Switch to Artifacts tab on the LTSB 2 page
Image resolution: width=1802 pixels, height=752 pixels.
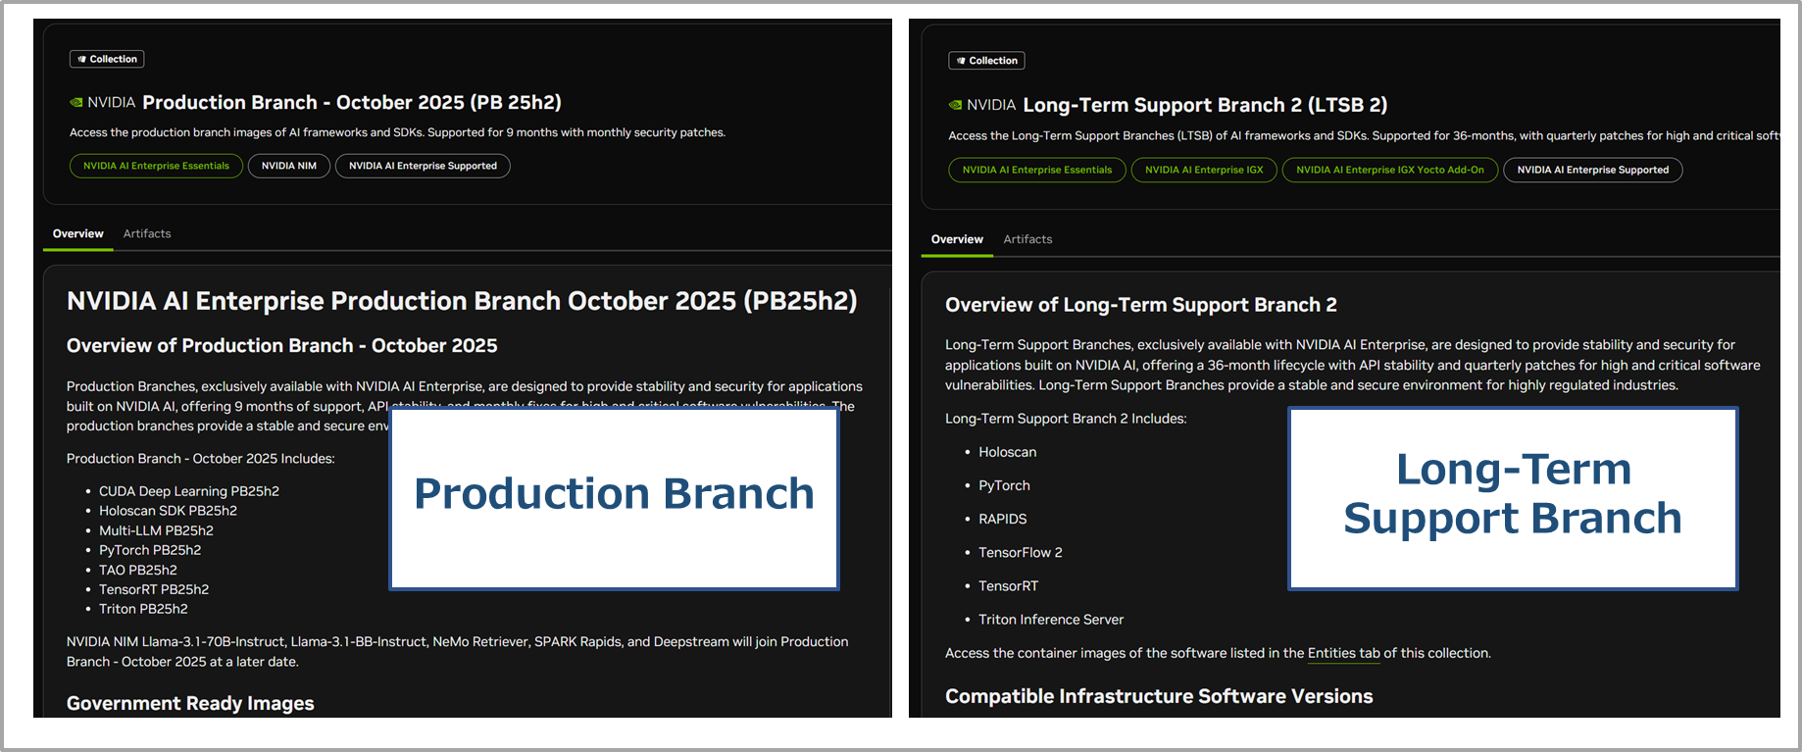pos(1027,240)
